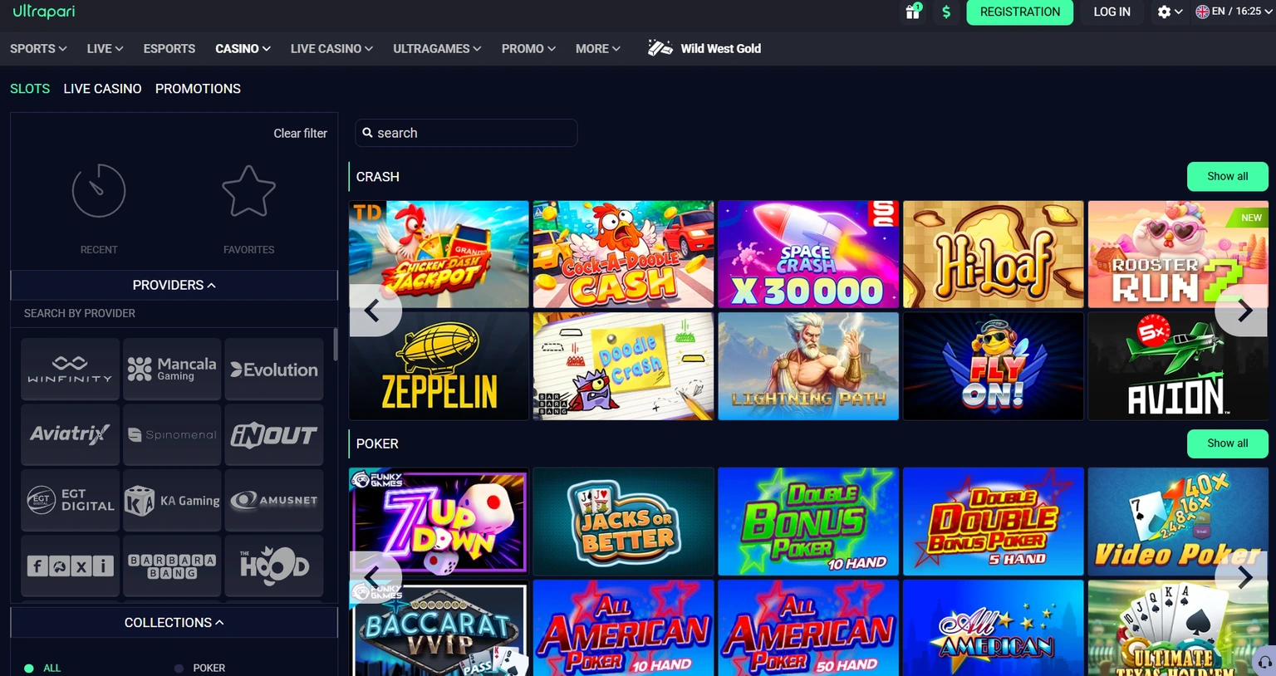Click the Wild West Gold promo icon
The image size is (1276, 676).
pyautogui.click(x=660, y=48)
